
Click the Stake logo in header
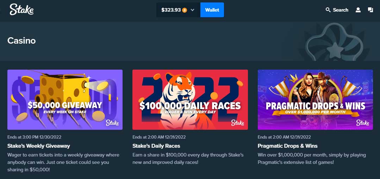[x=21, y=10]
